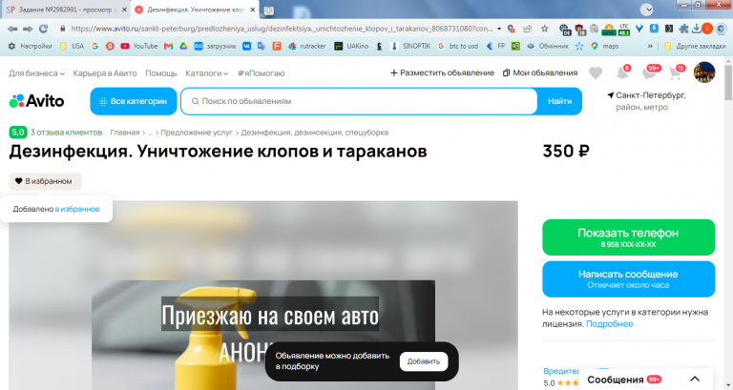Open the USA bookmarks folder

pos(72,46)
